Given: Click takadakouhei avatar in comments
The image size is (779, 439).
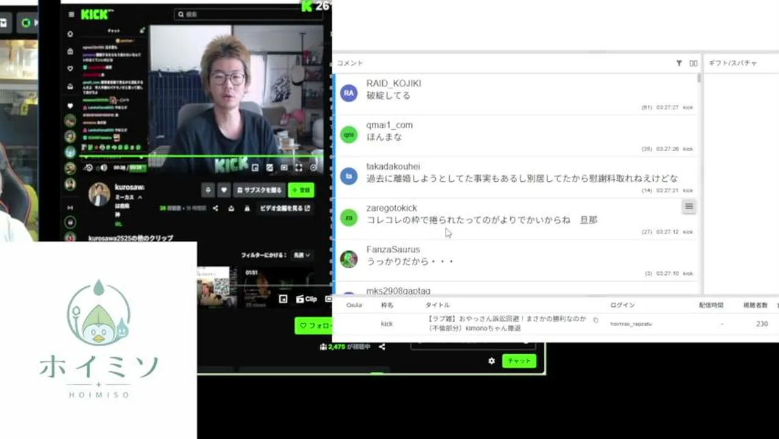Looking at the screenshot, I should (349, 176).
